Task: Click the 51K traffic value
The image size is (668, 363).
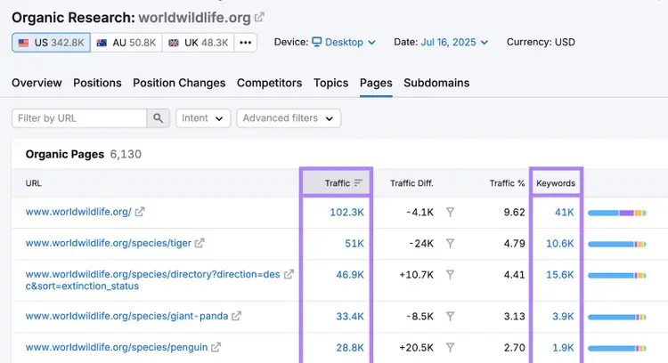Action: click(x=354, y=244)
